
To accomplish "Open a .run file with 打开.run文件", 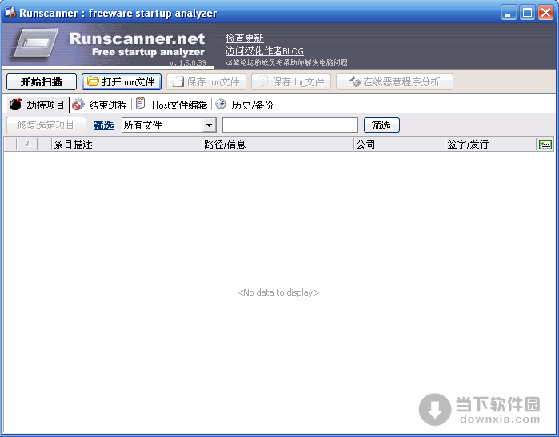I will 122,82.
